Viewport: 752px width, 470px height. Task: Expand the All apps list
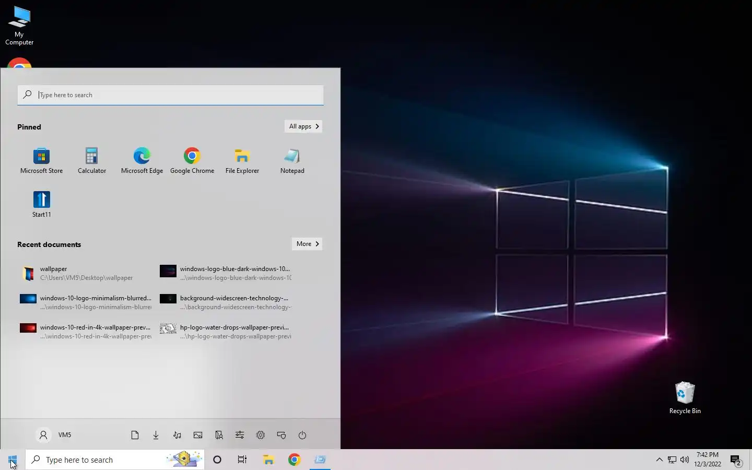pyautogui.click(x=303, y=126)
